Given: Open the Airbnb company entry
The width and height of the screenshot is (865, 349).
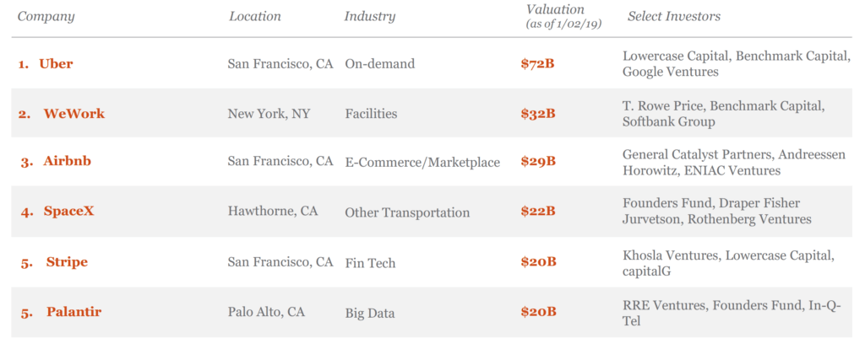Looking at the screenshot, I should tap(68, 161).
